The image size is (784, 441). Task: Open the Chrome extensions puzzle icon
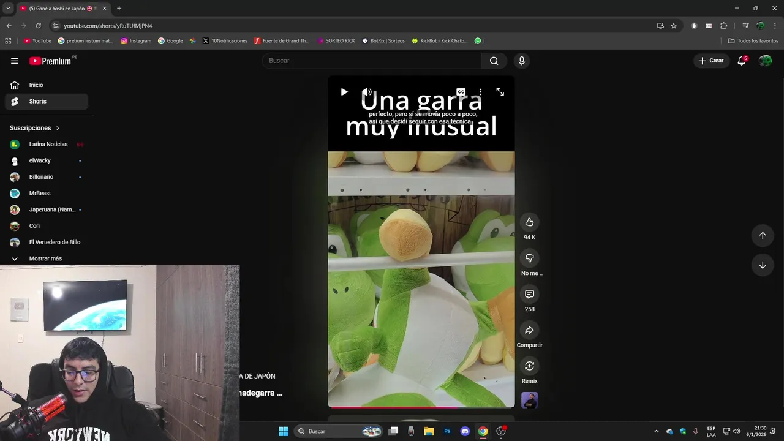(724, 26)
